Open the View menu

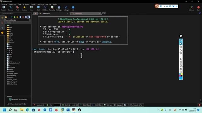point(19,4)
